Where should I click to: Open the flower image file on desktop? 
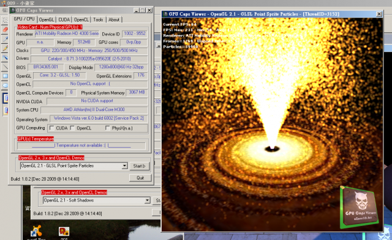pos(64,231)
